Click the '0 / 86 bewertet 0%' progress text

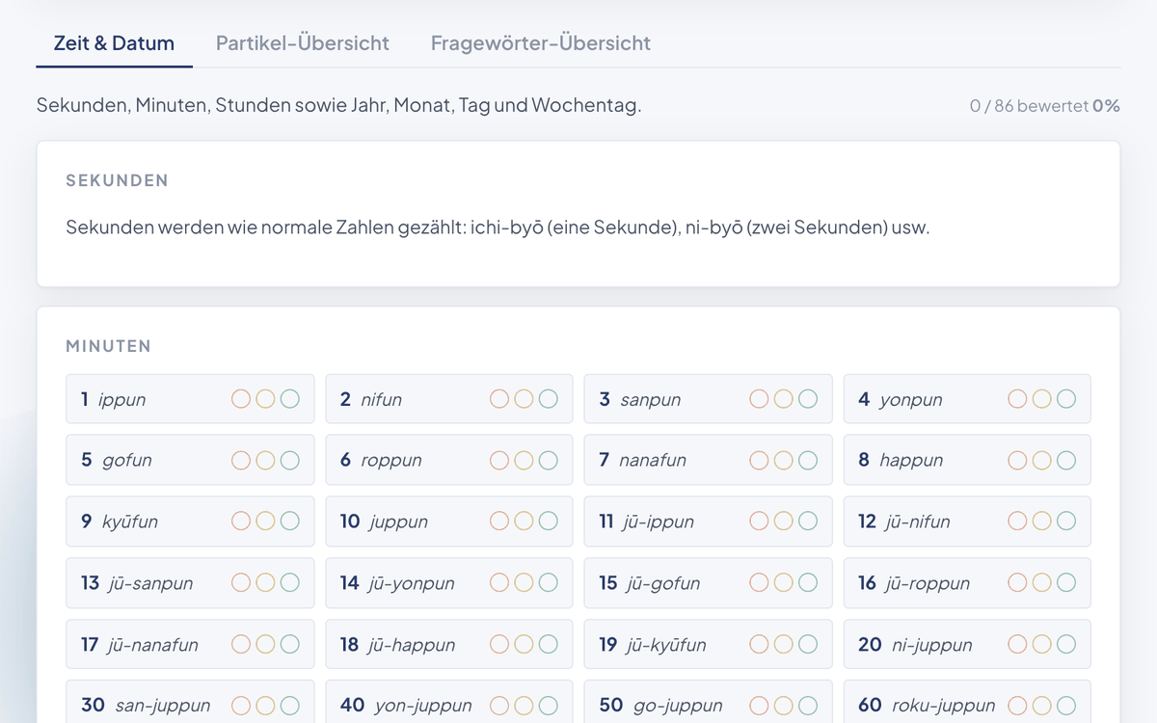tap(1045, 106)
